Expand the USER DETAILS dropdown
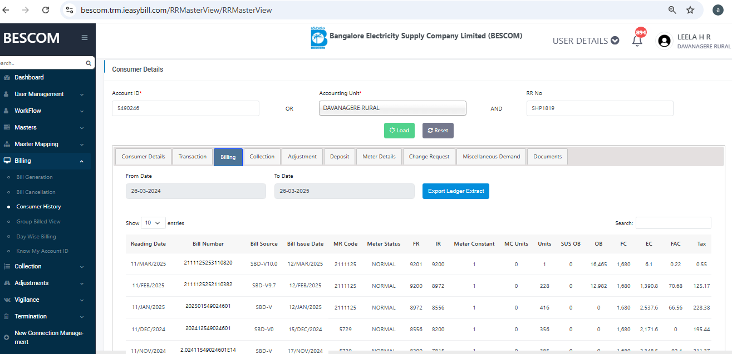The image size is (732, 354). pos(586,41)
